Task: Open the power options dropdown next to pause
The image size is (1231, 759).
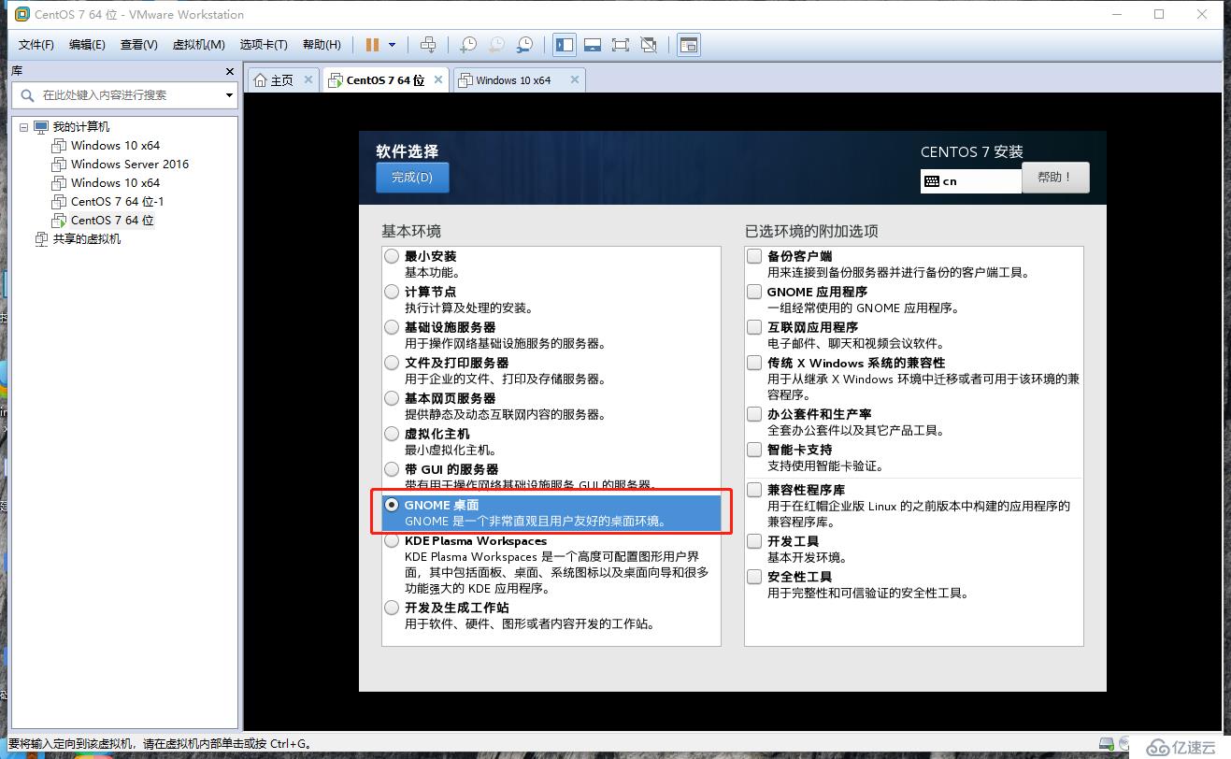Action: tap(392, 44)
